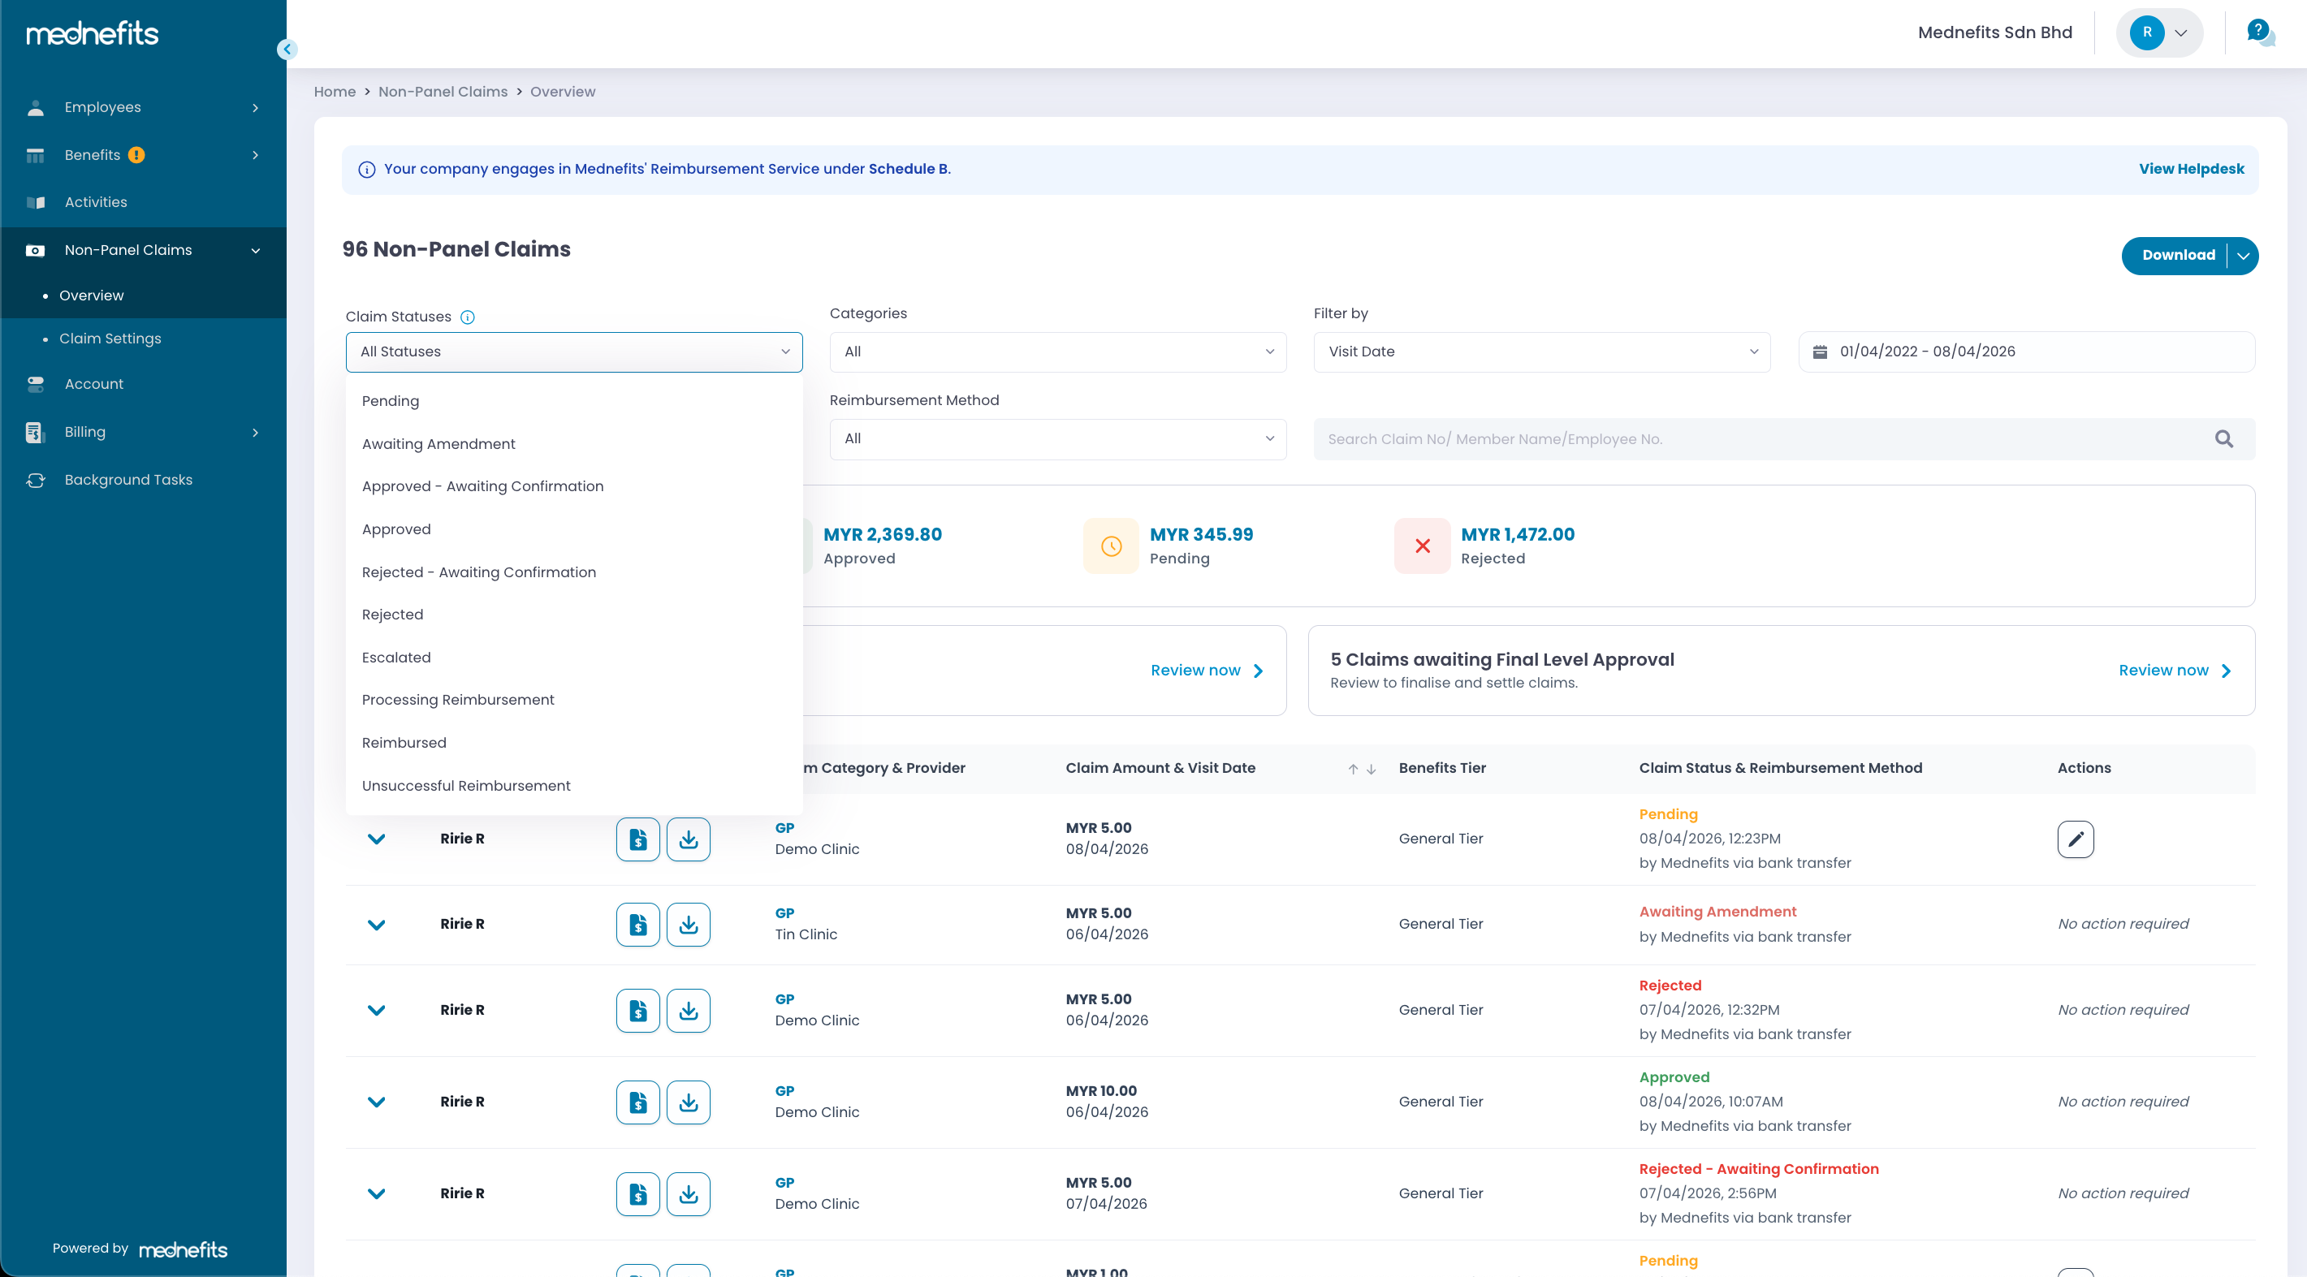Expand the first Ririe R claim row
The width and height of the screenshot is (2307, 1277).
376,839
